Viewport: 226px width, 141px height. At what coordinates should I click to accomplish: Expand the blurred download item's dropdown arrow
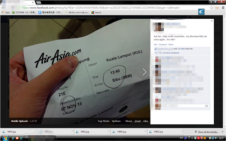[72, 131]
